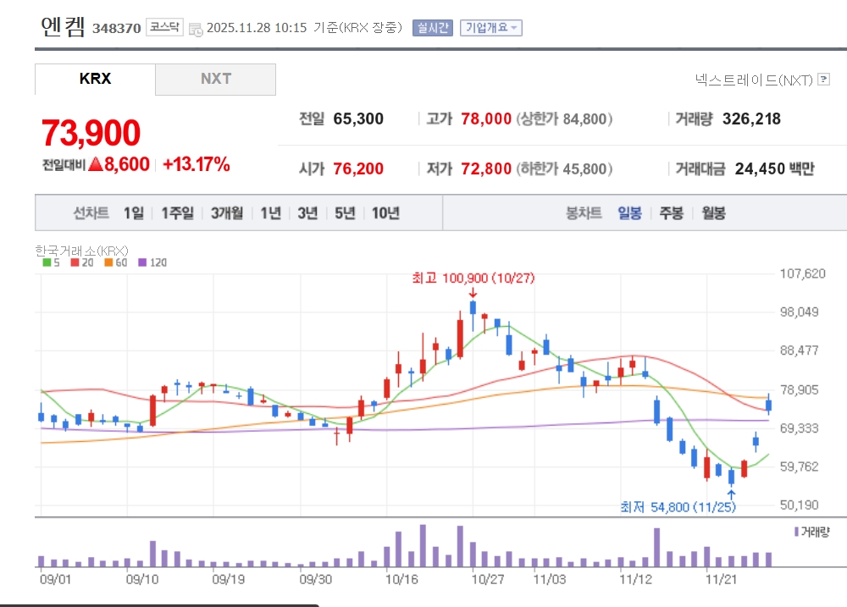Click the 실시간 button
847x607 pixels.
click(433, 28)
